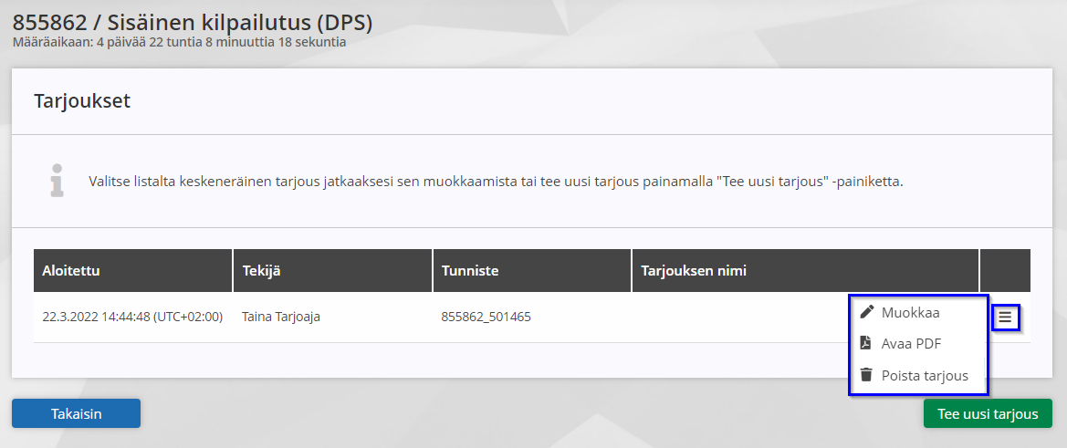Click the page title 855862 / Sisäinen kilpailutus (DPS)

click(193, 23)
